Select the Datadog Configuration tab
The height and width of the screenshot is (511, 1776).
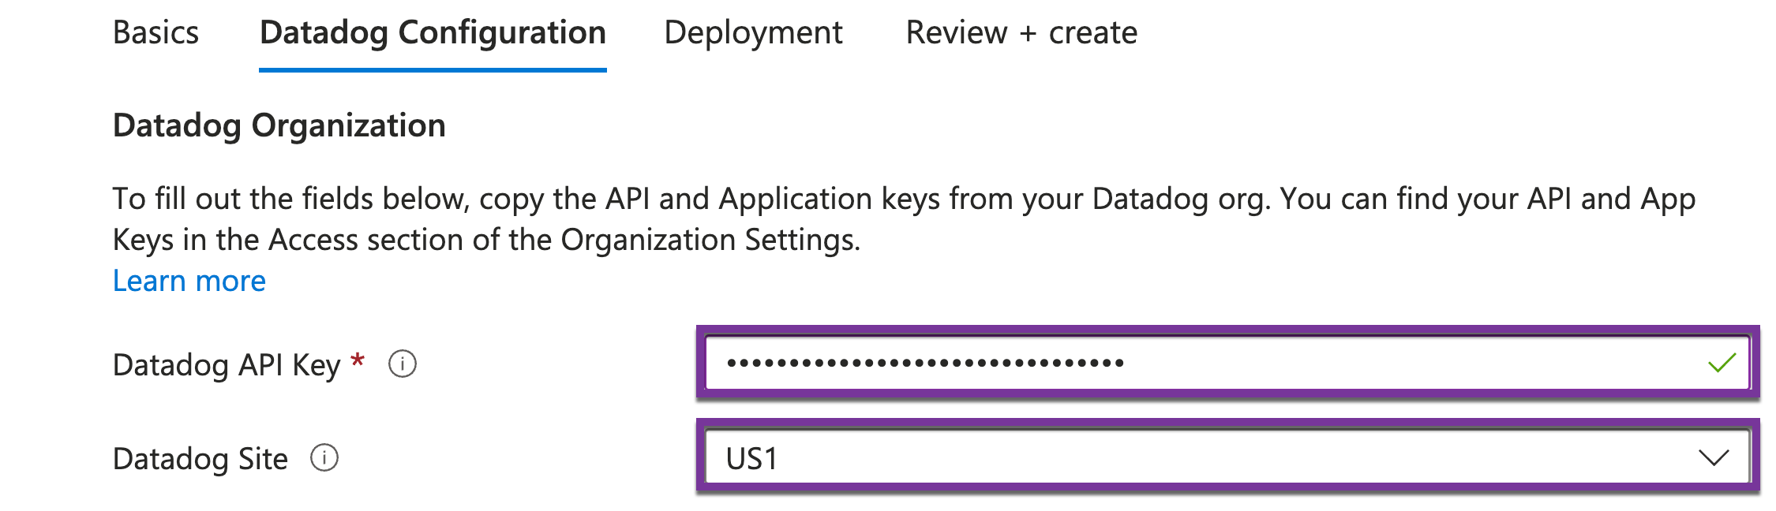pos(433,33)
